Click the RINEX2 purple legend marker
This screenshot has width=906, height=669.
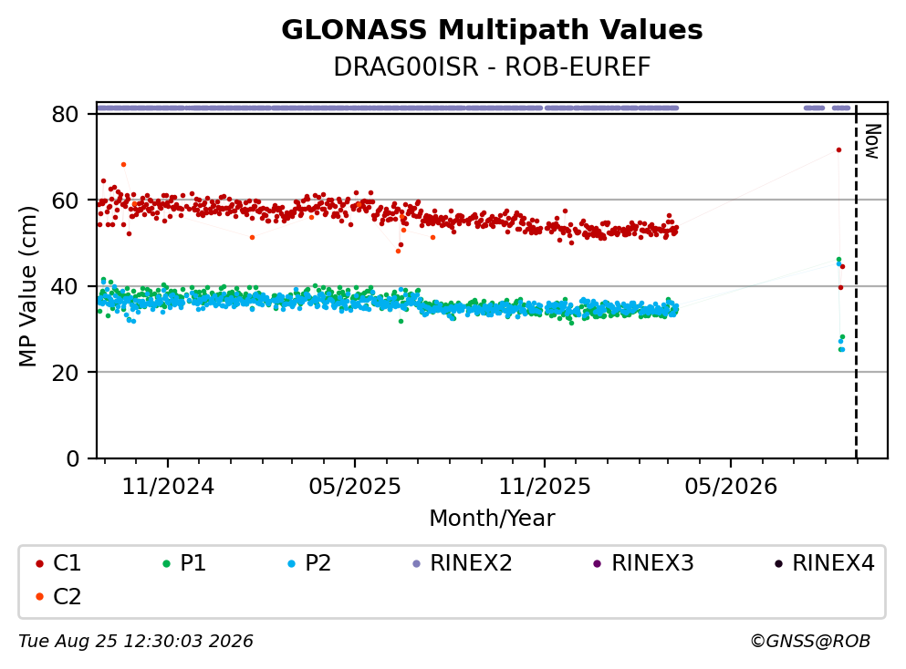click(x=416, y=563)
